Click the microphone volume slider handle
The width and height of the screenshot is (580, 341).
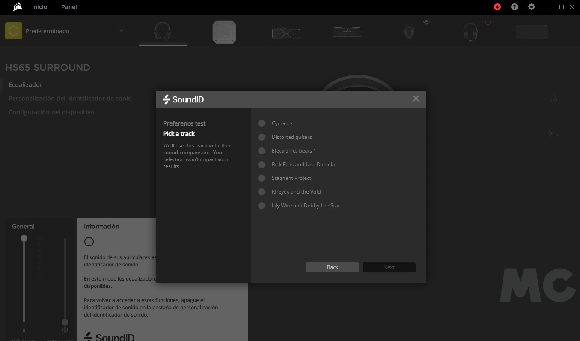click(24, 238)
